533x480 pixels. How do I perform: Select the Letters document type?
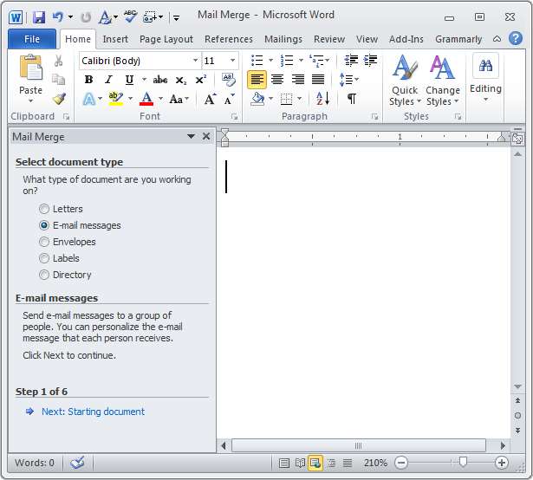44,209
